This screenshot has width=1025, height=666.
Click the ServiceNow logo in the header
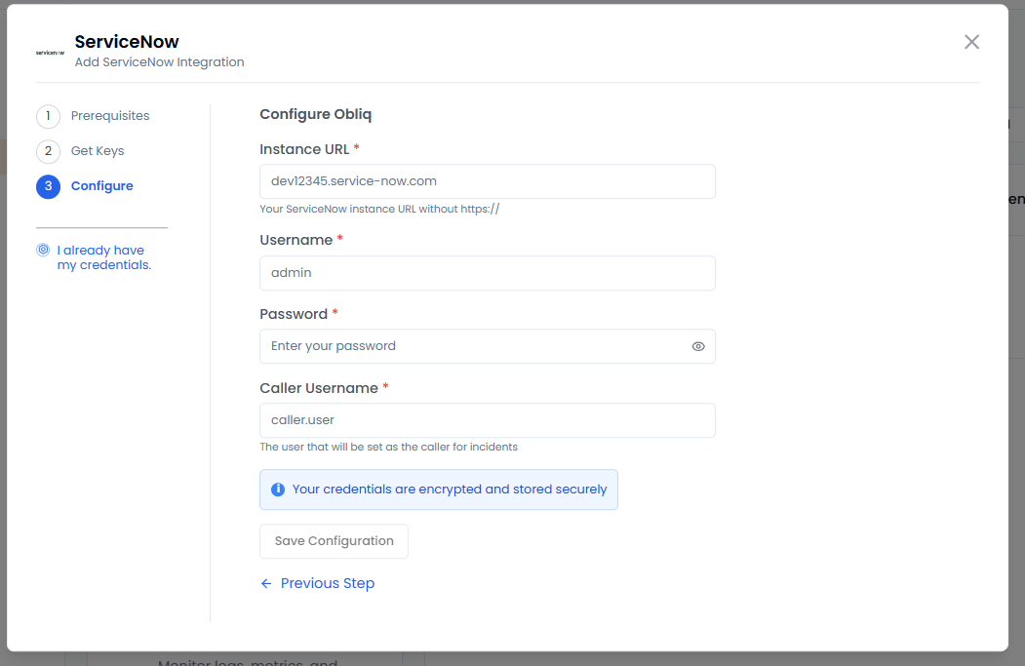pyautogui.click(x=50, y=52)
